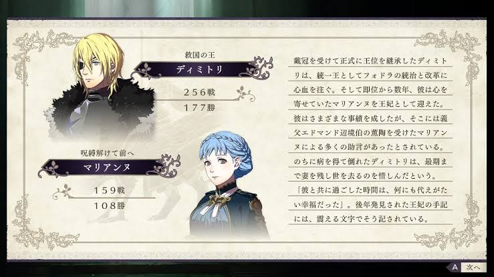Click the 救国の王 title text
494x277 pixels.
[x=199, y=55]
